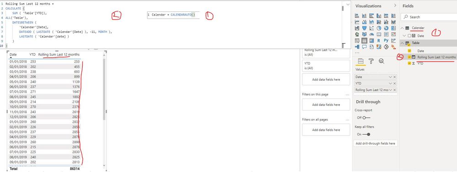The image size is (457, 172).
Task: Select the decomposition tree visual
Action: [357, 47]
